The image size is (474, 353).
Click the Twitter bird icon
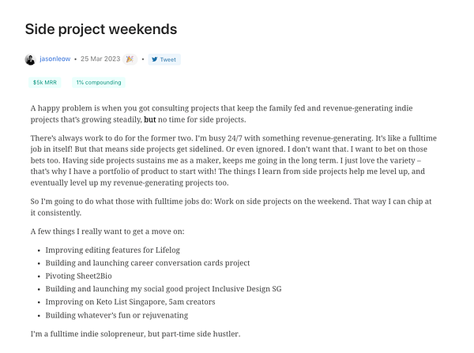click(155, 59)
